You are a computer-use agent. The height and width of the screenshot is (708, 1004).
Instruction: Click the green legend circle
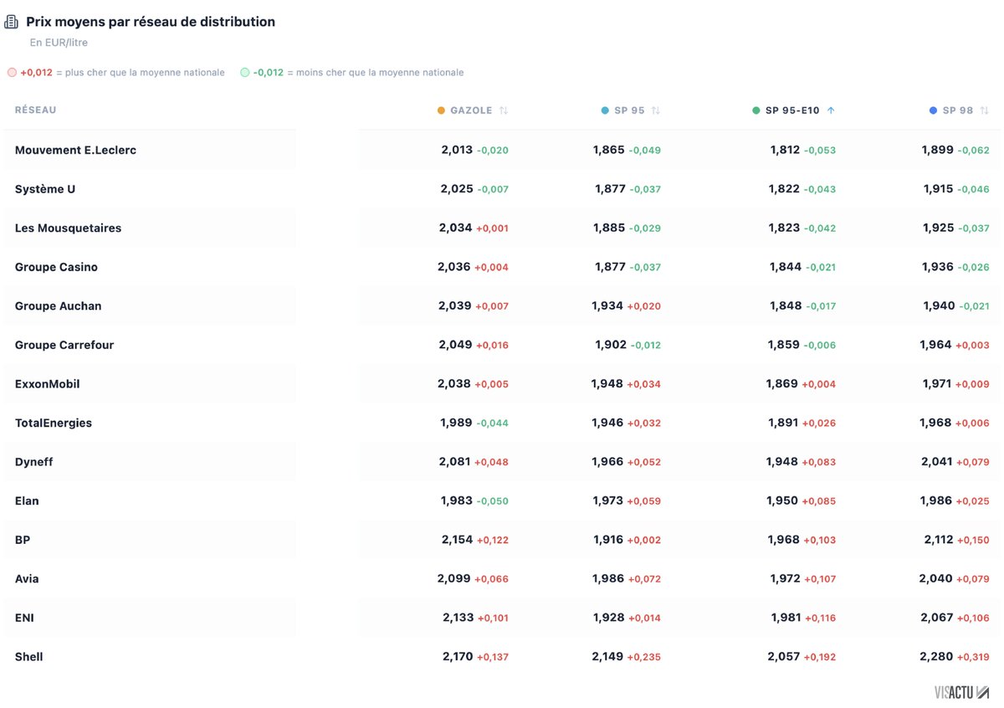244,73
